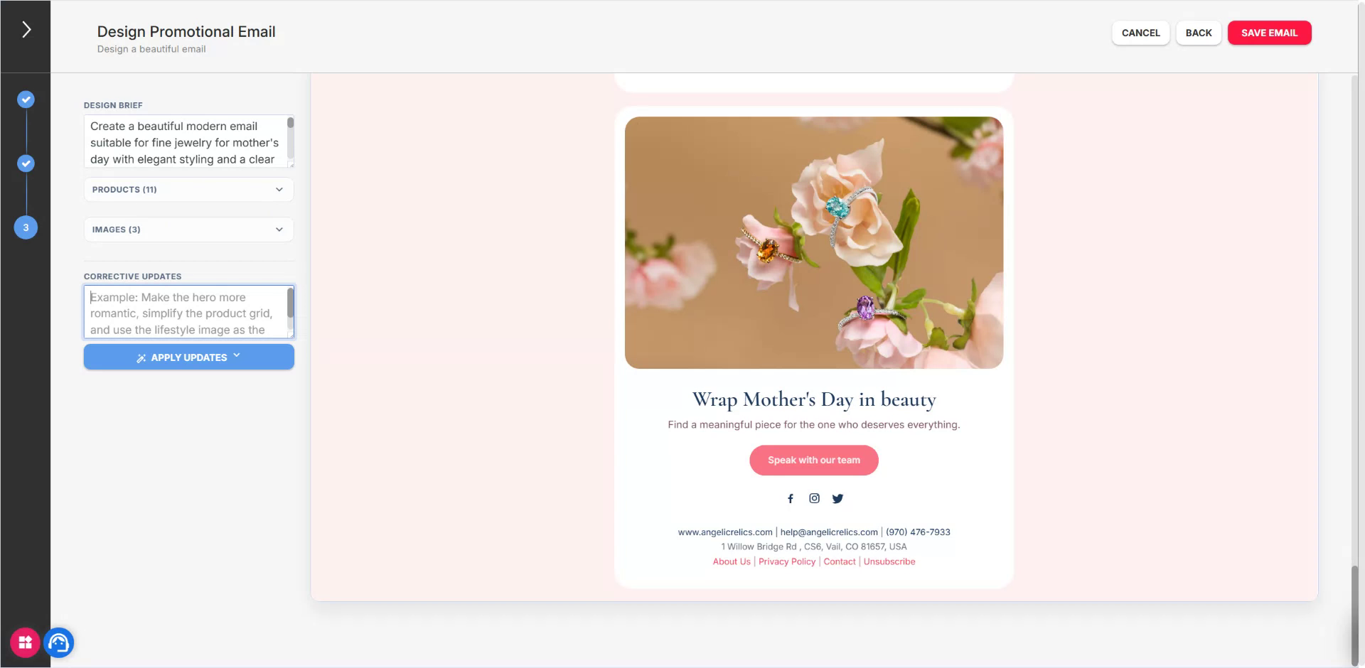Open the pink grid apps icon
This screenshot has height=668, width=1365.
pos(25,643)
